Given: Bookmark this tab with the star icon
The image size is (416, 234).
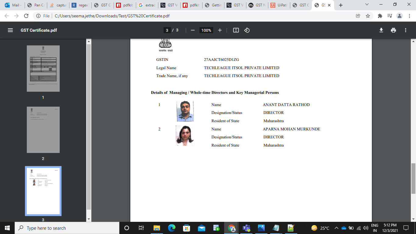Looking at the screenshot, I should tap(368, 16).
